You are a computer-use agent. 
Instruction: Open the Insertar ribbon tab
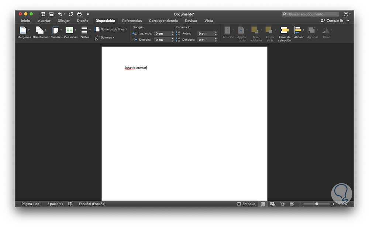pyautogui.click(x=44, y=21)
